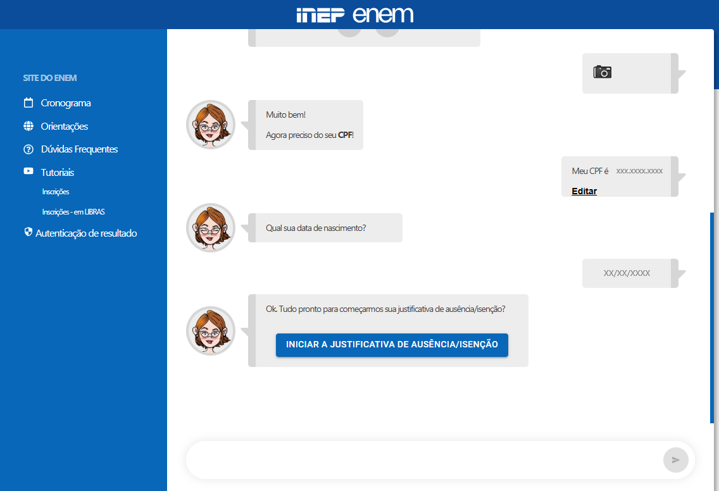Open Inscrições - em LIBRAS tutorial
Image resolution: width=719 pixels, height=491 pixels.
coord(73,212)
